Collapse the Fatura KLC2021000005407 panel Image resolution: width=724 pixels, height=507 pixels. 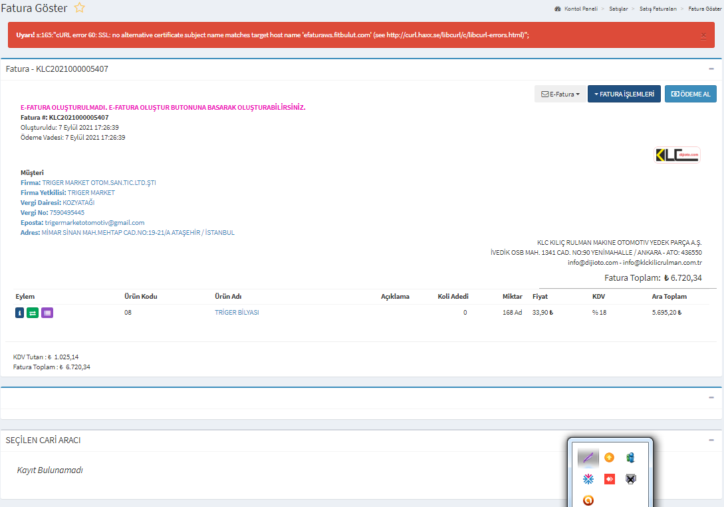point(711,69)
